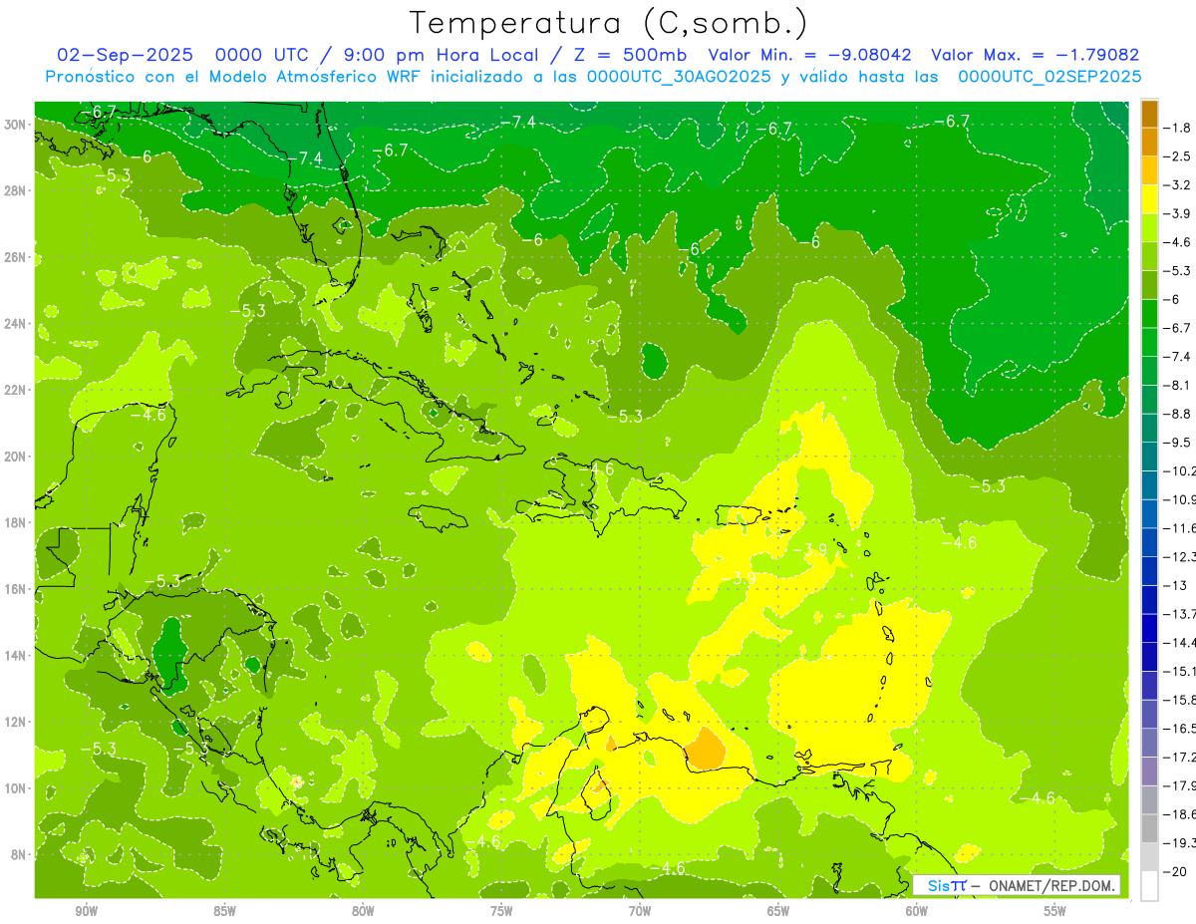Click the legend value "-20"
This screenshot has width=1196, height=924.
(x=1176, y=872)
